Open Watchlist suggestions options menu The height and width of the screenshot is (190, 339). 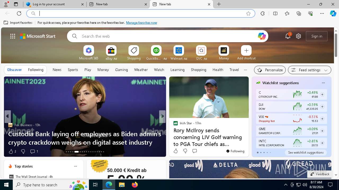[x=323, y=83]
